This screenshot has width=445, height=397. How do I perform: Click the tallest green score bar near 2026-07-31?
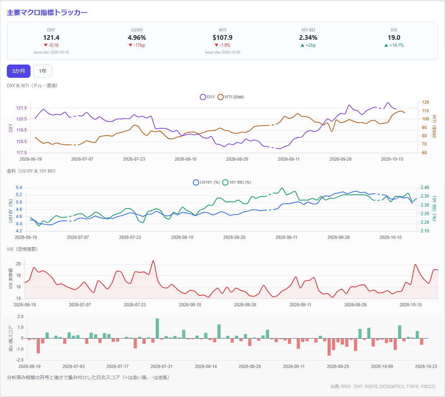(157, 328)
